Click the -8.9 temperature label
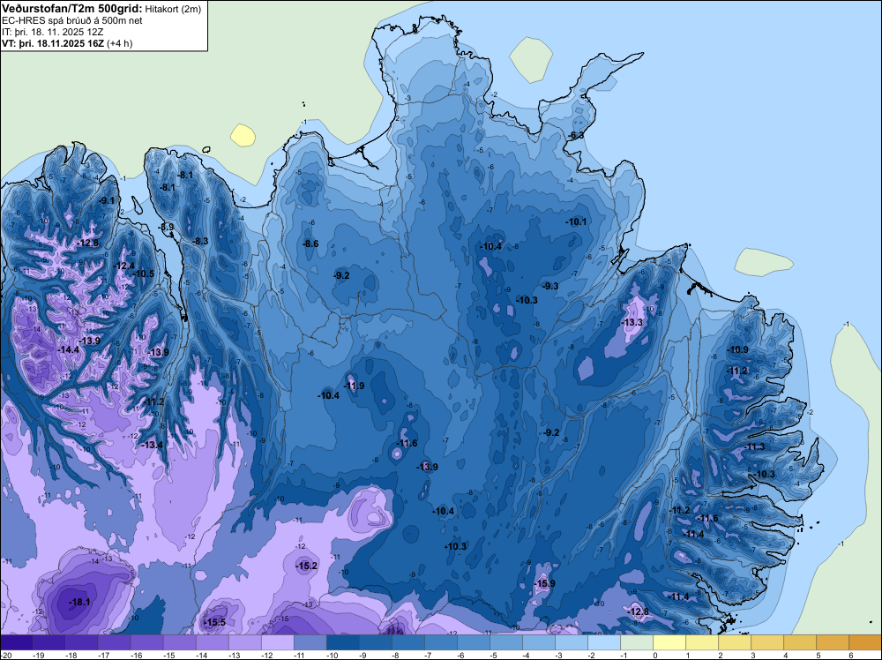Viewport: 882px width, 660px height. tap(167, 227)
